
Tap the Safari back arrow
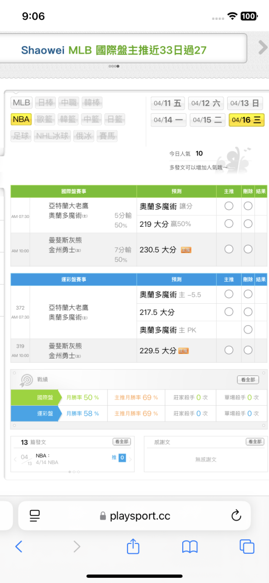coord(19,546)
